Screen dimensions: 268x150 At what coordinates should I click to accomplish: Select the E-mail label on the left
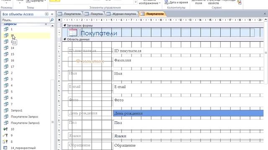point(90,88)
